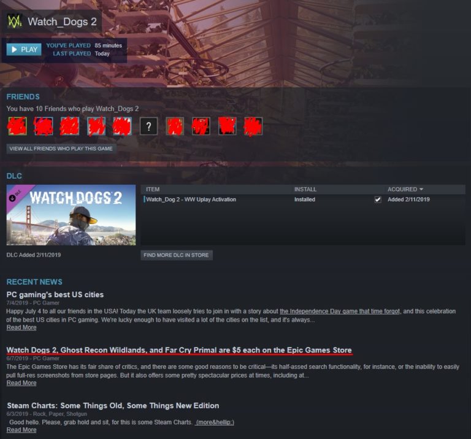Viewport: 471px width, 439px height.
Task: Click the DLC download badge on the artwork
Action: 12,198
